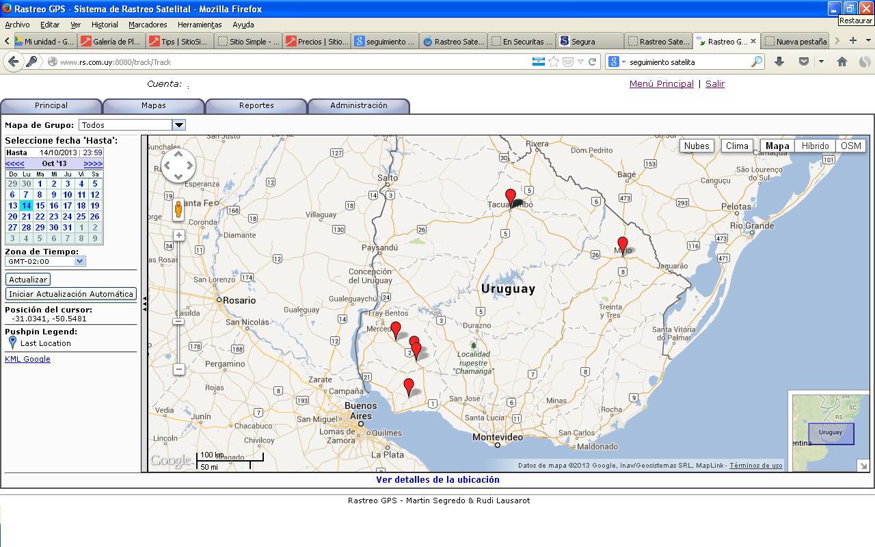Open the search engine selector dropdown
875x547 pixels.
tap(616, 62)
